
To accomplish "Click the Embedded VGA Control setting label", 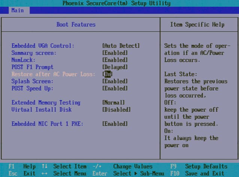I will click(43, 46).
